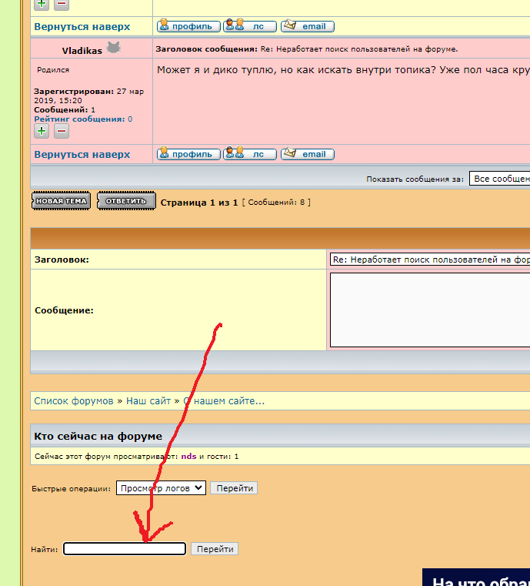Click the email button above Vladikas's post
Image resolution: width=530 pixels, height=586 pixels.
pyautogui.click(x=307, y=26)
